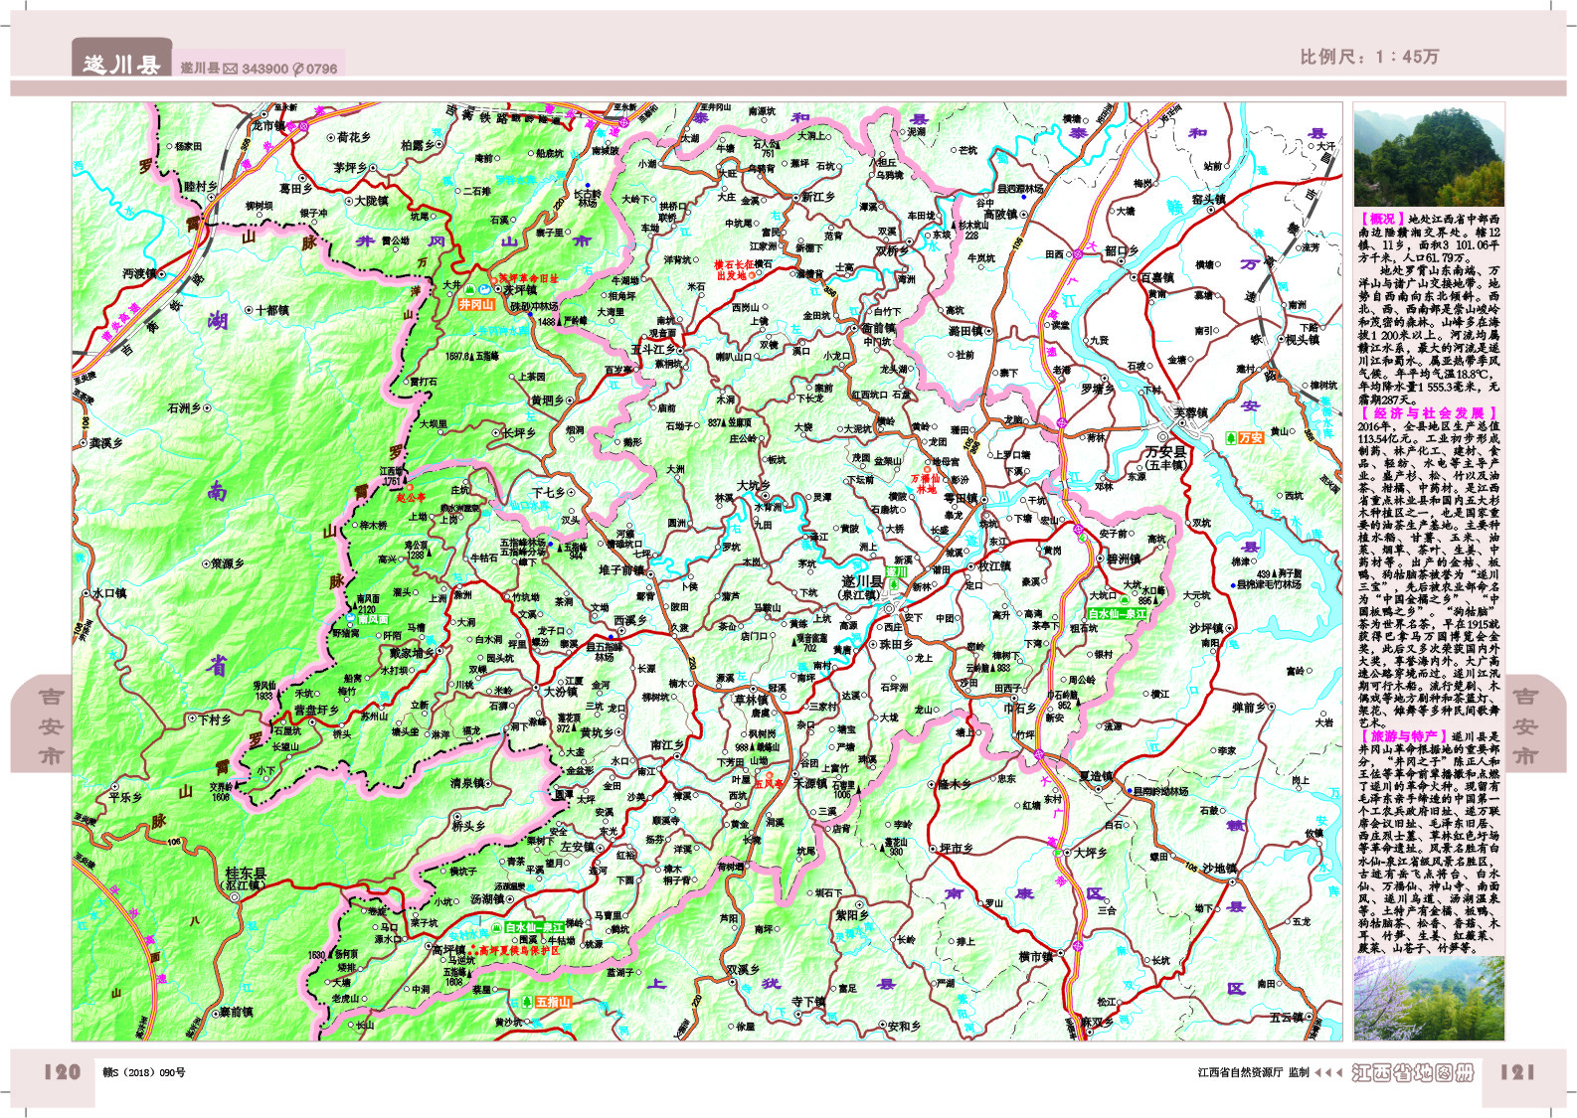Click the 衙前镇 label

[x=879, y=329]
